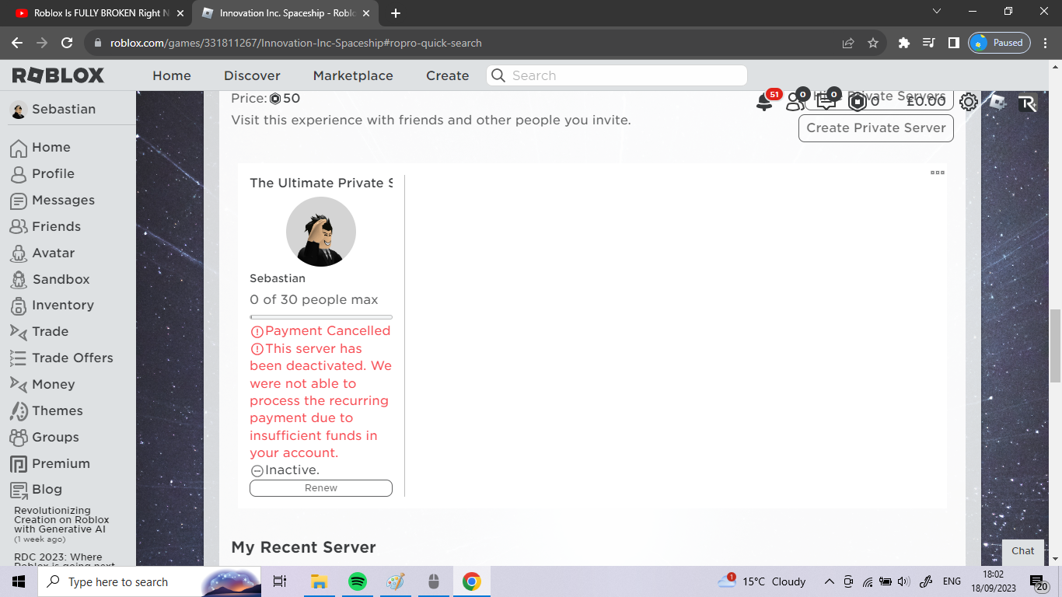Click the sandbox cube icon beside settings
This screenshot has width=1062, height=597.
(998, 102)
